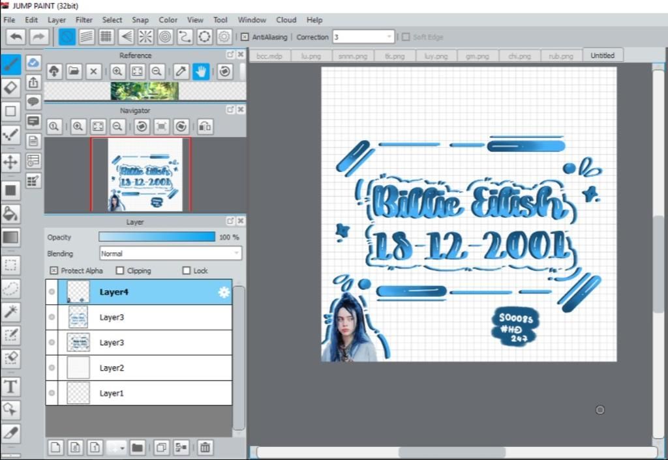Click the Reference image thumbnail
Viewport: 668px width, 460px height.
[x=144, y=91]
